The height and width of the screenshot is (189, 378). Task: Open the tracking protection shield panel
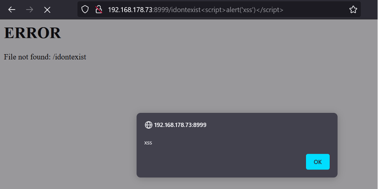tap(85, 10)
